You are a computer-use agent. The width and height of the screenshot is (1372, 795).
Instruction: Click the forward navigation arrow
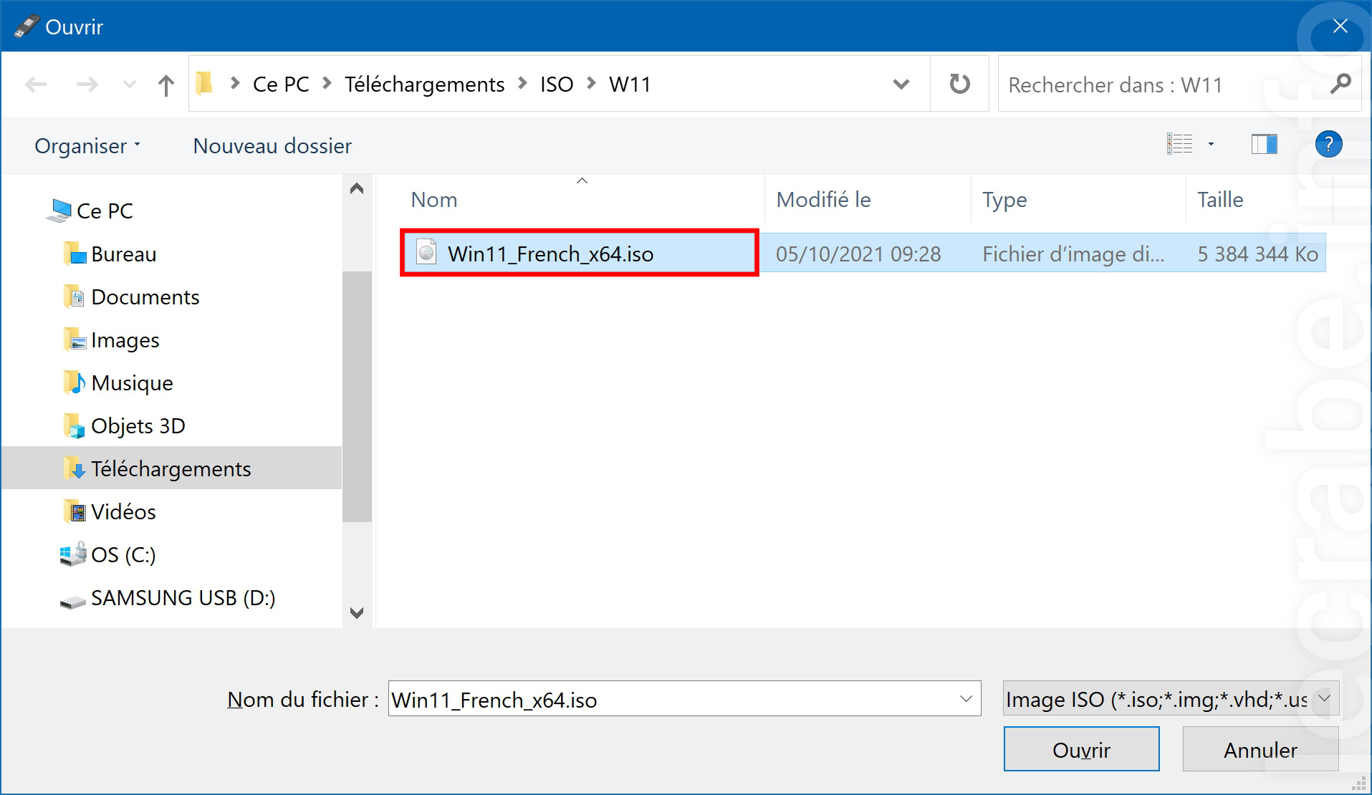pos(87,85)
